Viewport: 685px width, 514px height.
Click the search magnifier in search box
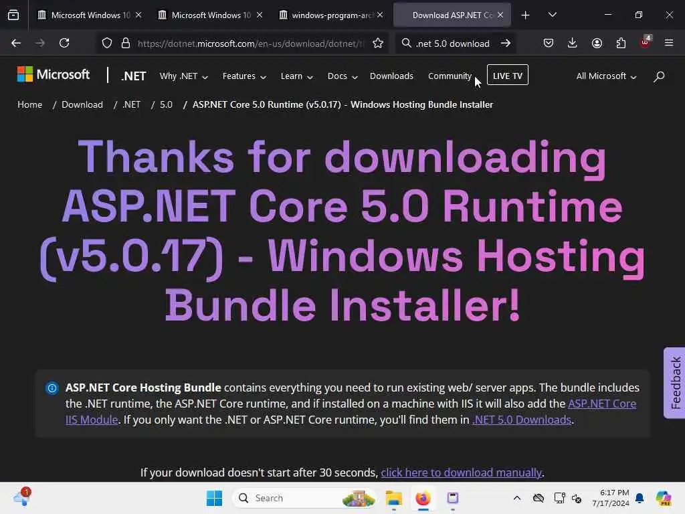[406, 43]
